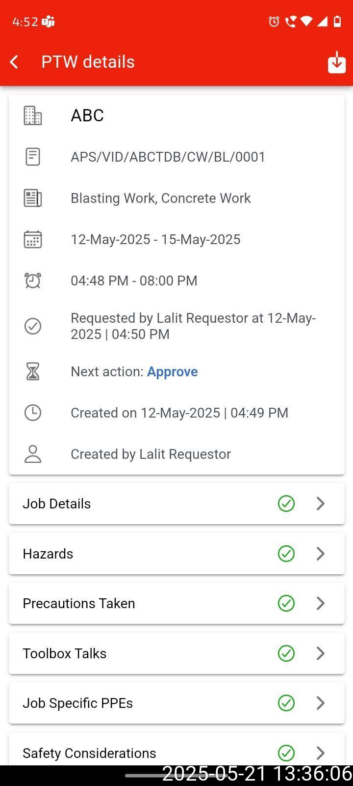
Task: Tap the back arrow in header
Action: coord(14,62)
